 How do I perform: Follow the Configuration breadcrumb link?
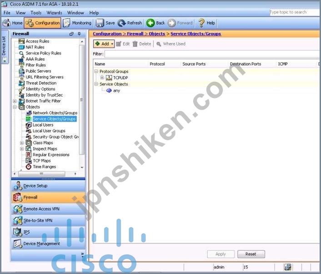click(x=107, y=34)
